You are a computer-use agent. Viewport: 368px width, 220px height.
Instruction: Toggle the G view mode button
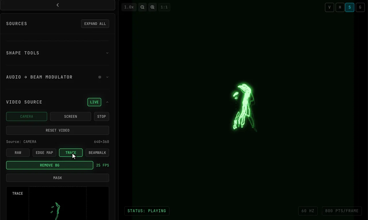click(360, 7)
